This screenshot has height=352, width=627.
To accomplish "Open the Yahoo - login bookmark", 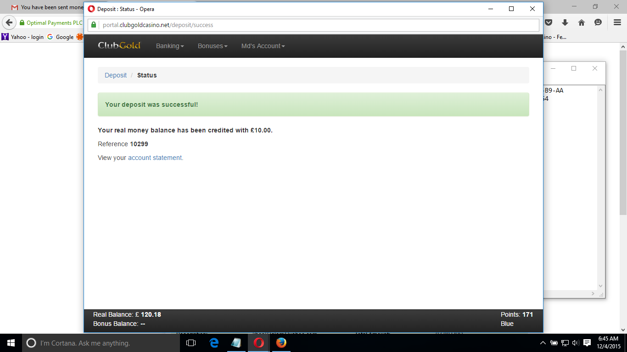I will [23, 37].
